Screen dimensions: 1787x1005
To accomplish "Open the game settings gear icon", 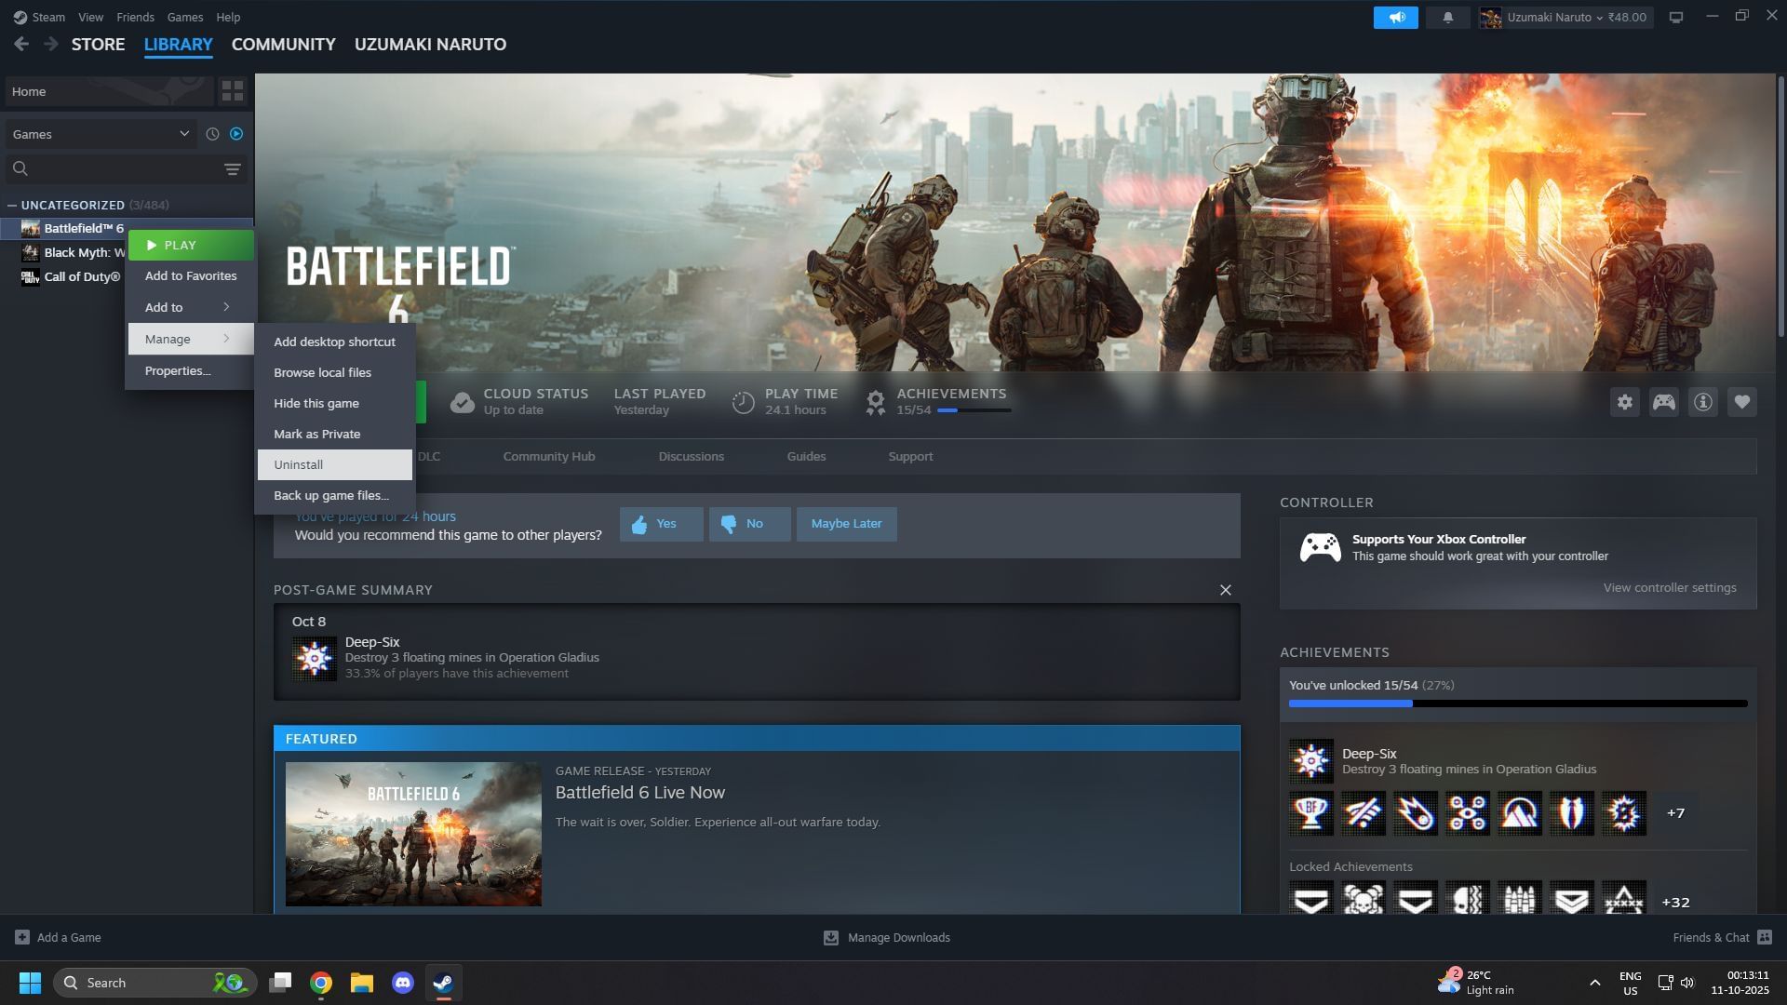I will coord(1624,402).
